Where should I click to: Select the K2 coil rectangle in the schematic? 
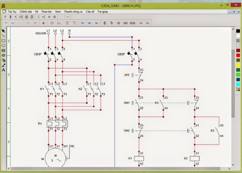(x=195, y=159)
